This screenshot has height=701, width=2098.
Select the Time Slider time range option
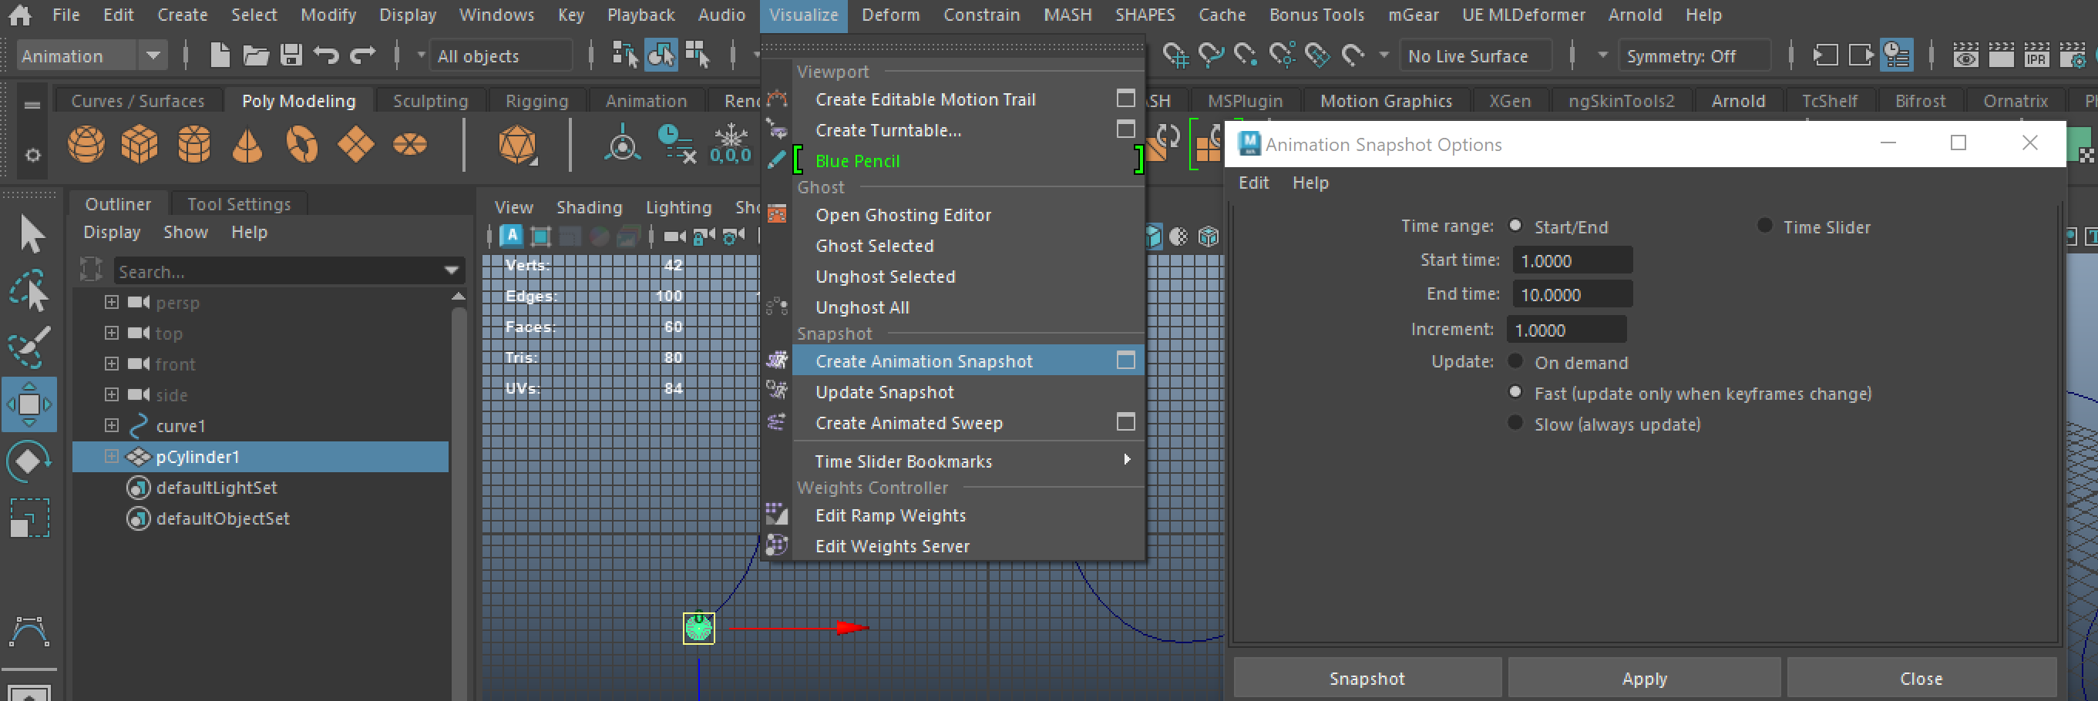coord(1766,226)
